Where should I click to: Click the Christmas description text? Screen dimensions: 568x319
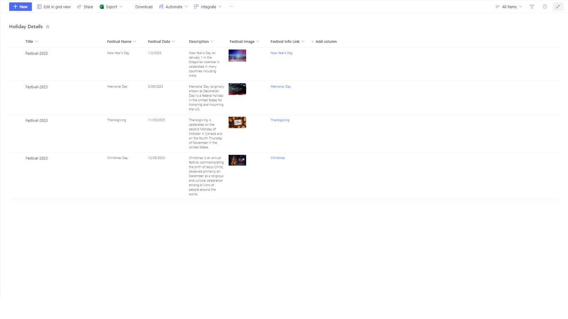206,176
